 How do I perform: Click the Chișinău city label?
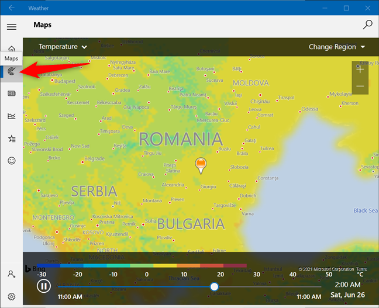[260, 102]
